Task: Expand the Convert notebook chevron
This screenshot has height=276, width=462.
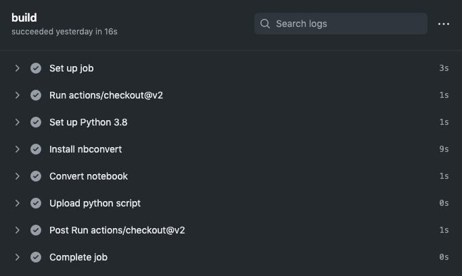Action: 18,176
